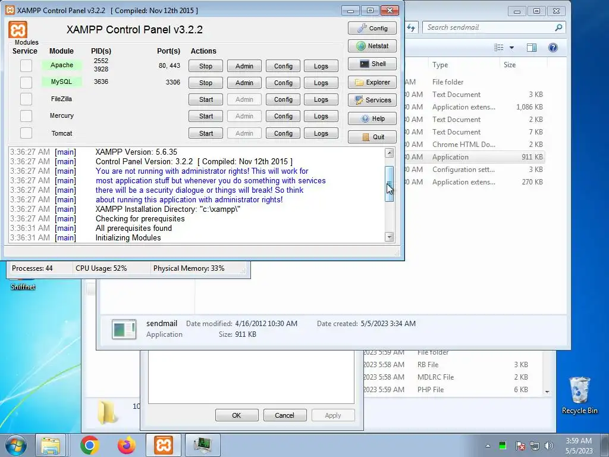Open the Apache Config button

tap(283, 66)
